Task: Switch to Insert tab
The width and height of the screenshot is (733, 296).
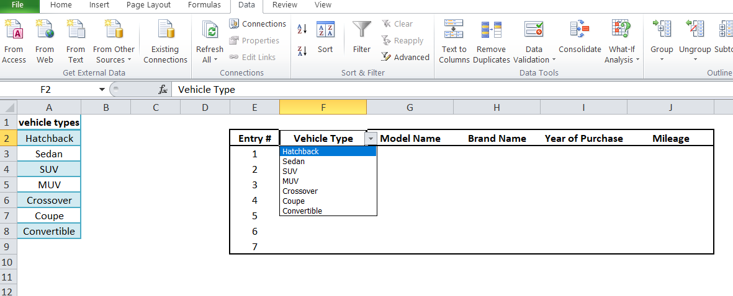Action: point(98,5)
